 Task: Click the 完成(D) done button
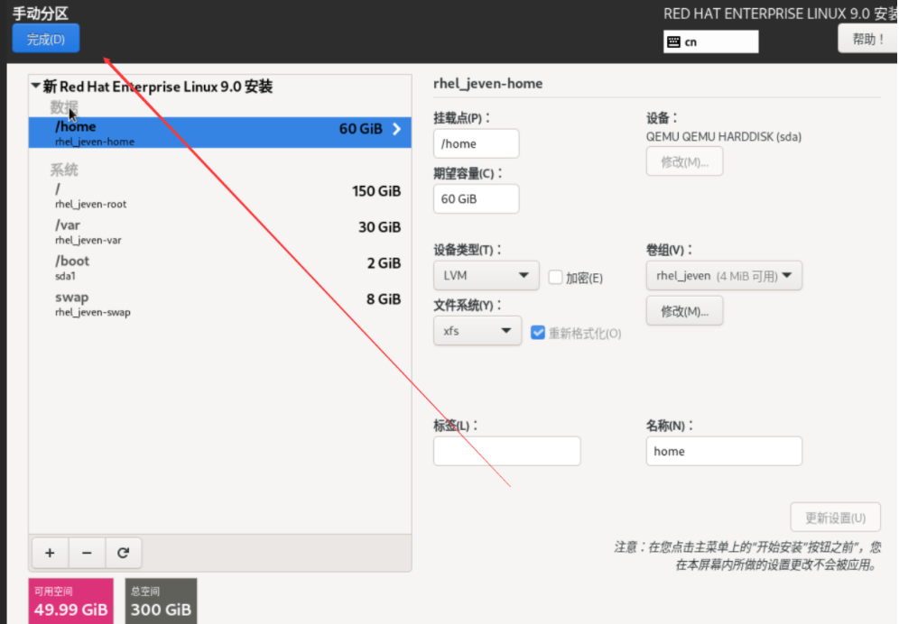pyautogui.click(x=46, y=39)
